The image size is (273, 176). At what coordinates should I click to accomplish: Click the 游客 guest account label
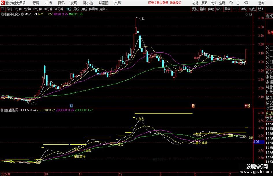(261, 3)
